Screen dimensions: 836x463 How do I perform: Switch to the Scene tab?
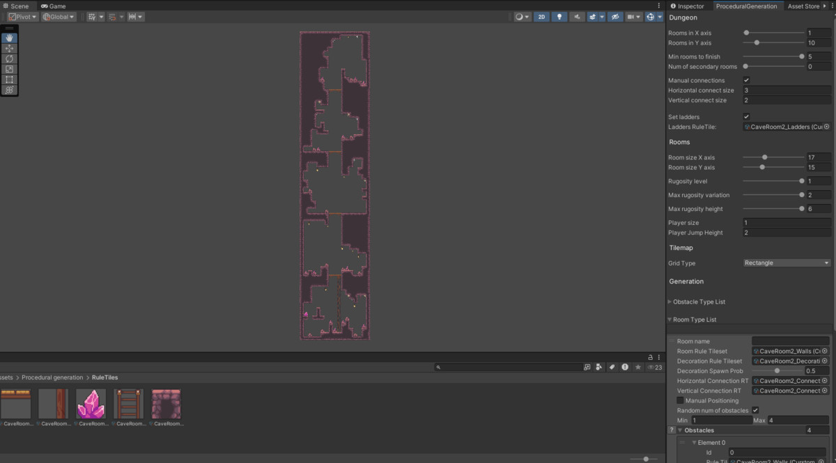(15, 6)
